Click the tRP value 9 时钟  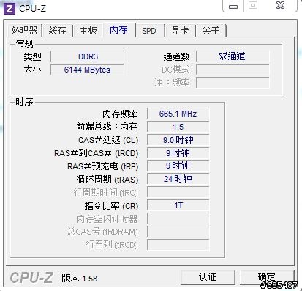[178, 166]
